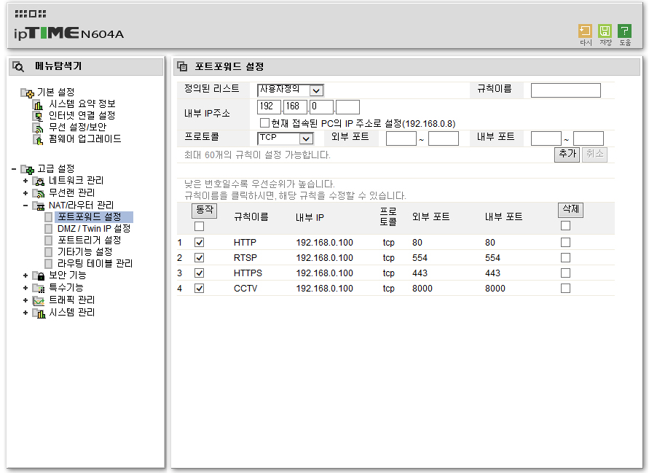Focus the last IP octet field
The width and height of the screenshot is (649, 473).
(347, 107)
